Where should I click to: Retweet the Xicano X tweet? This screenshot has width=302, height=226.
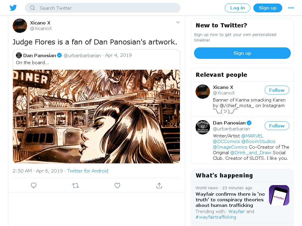[x=75, y=185]
